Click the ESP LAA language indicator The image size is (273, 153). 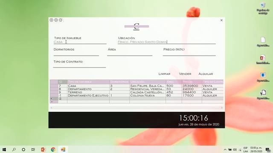(246, 150)
